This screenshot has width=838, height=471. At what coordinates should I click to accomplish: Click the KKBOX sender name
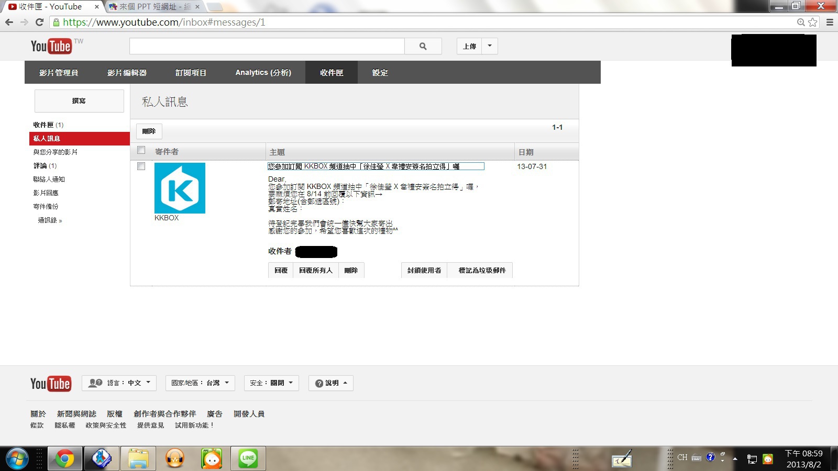point(167,218)
